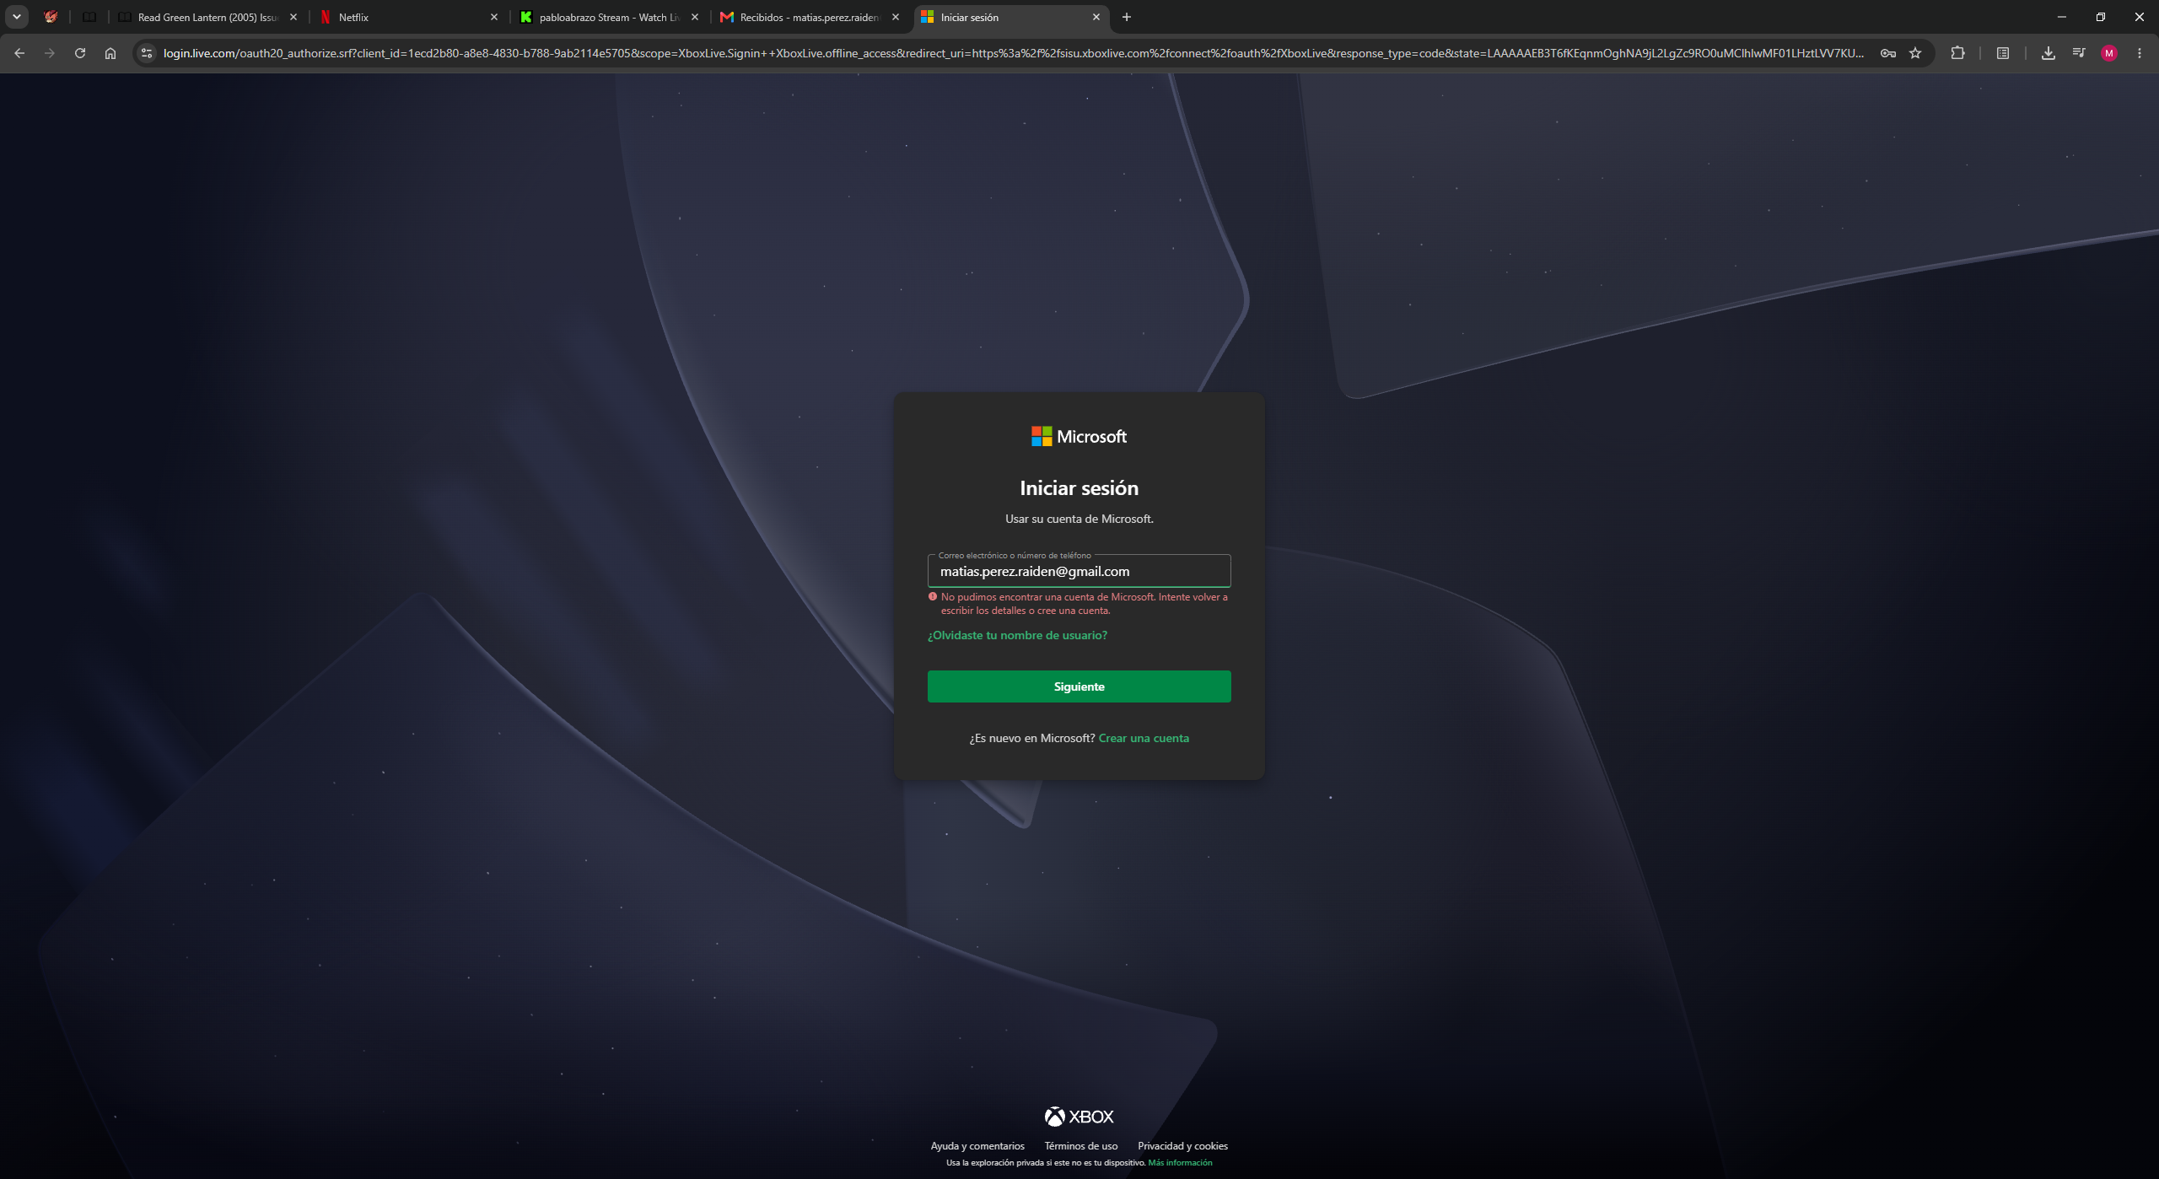Open a new tab with plus
2159x1179 pixels.
(x=1127, y=17)
